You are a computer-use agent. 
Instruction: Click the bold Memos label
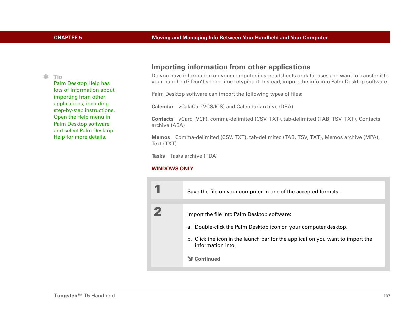[161, 137]
